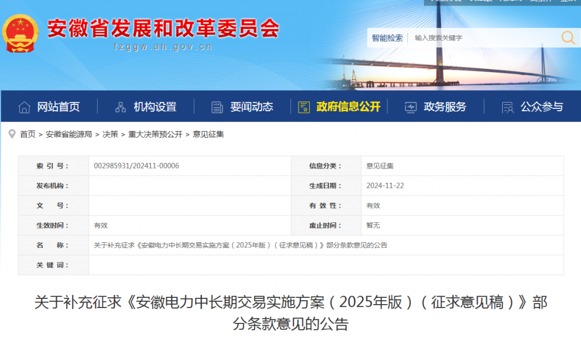Image resolution: width=581 pixels, height=337 pixels.
Task: Click the 名称 label cell
Action: 53,245
